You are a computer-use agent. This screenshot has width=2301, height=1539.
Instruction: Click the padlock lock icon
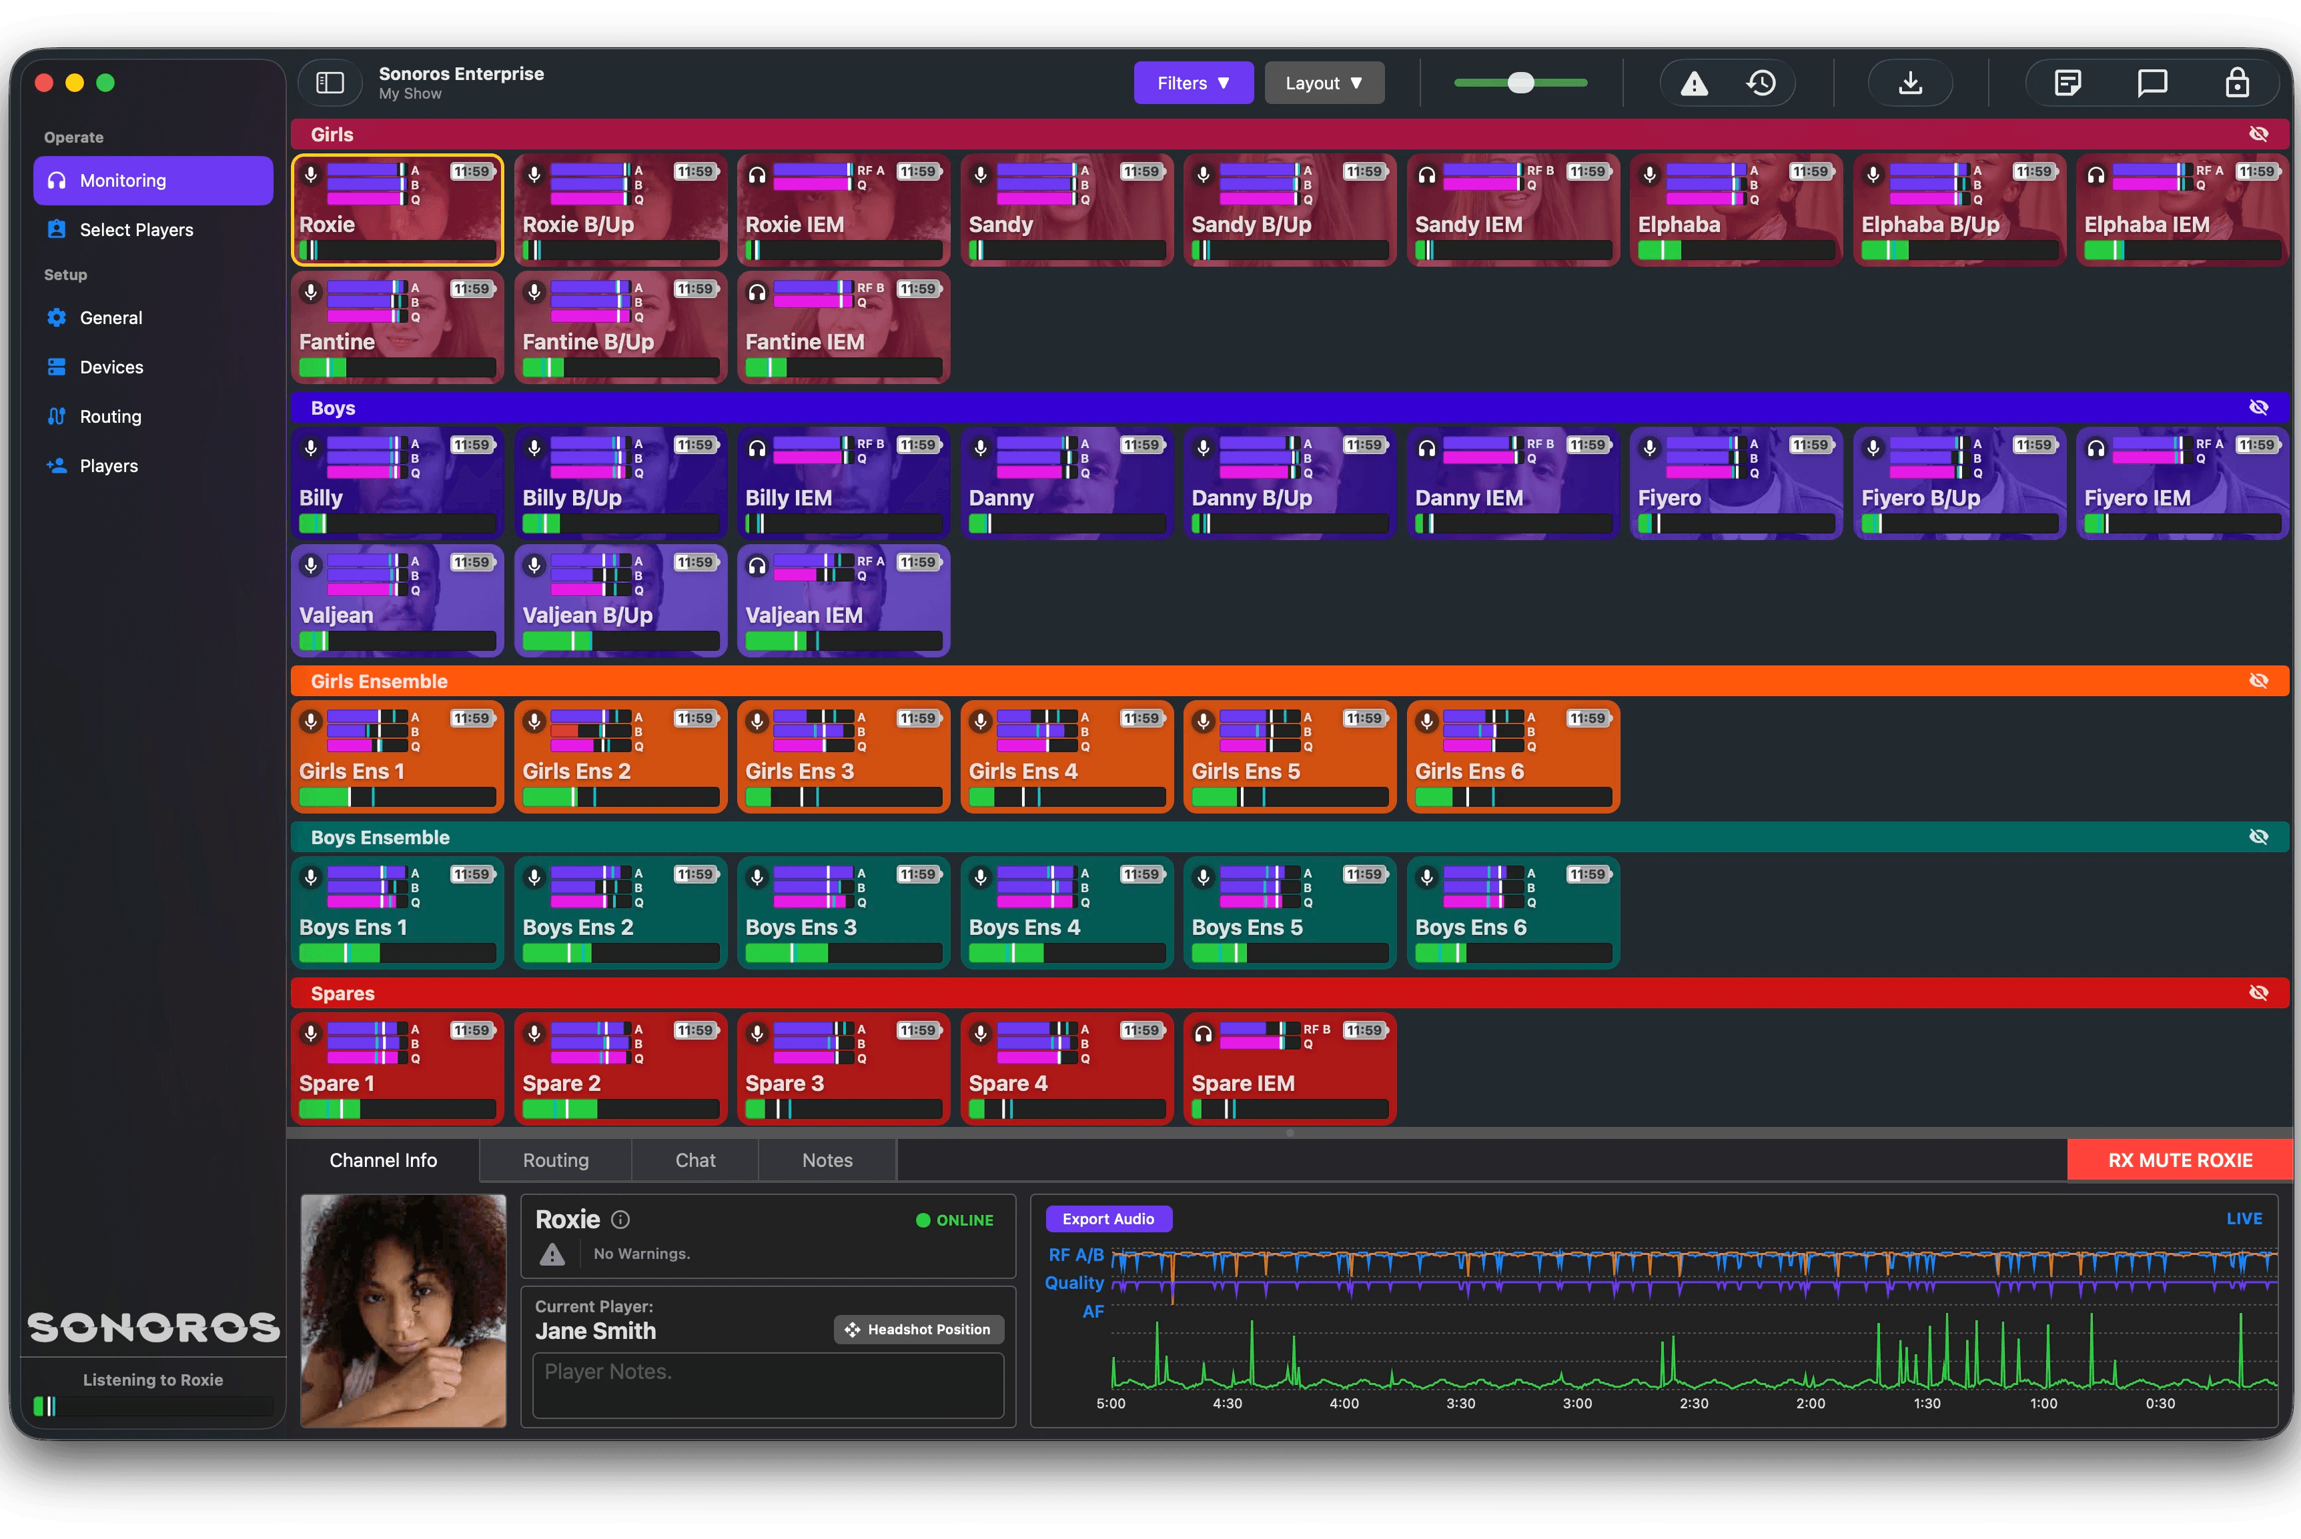point(2237,83)
